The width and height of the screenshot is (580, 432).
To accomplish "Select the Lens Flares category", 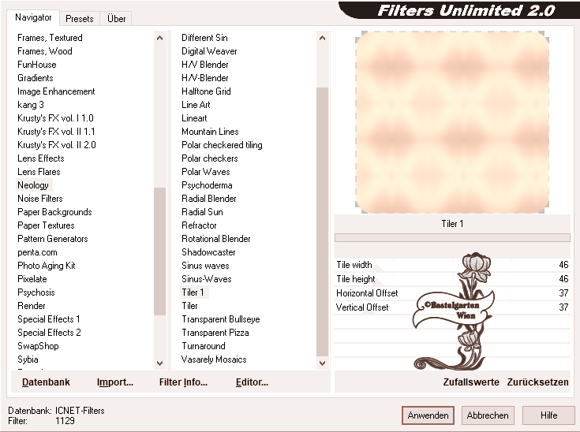I will tap(39, 172).
